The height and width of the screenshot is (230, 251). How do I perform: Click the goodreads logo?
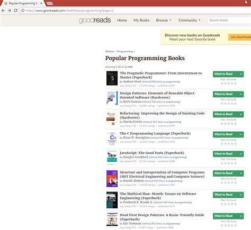(95, 20)
